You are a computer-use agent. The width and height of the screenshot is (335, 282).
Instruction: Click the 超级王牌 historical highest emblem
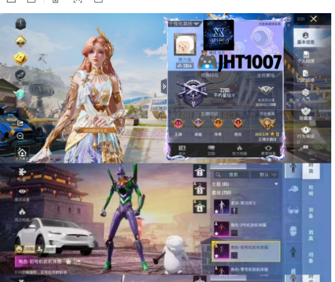tap(266, 124)
